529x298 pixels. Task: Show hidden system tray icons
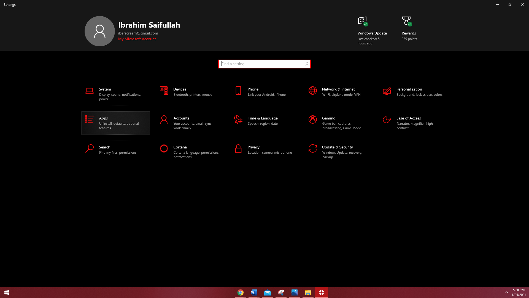(506, 292)
